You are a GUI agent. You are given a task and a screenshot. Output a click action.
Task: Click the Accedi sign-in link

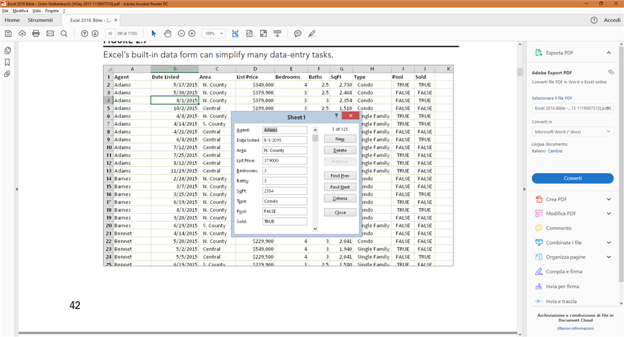612,20
